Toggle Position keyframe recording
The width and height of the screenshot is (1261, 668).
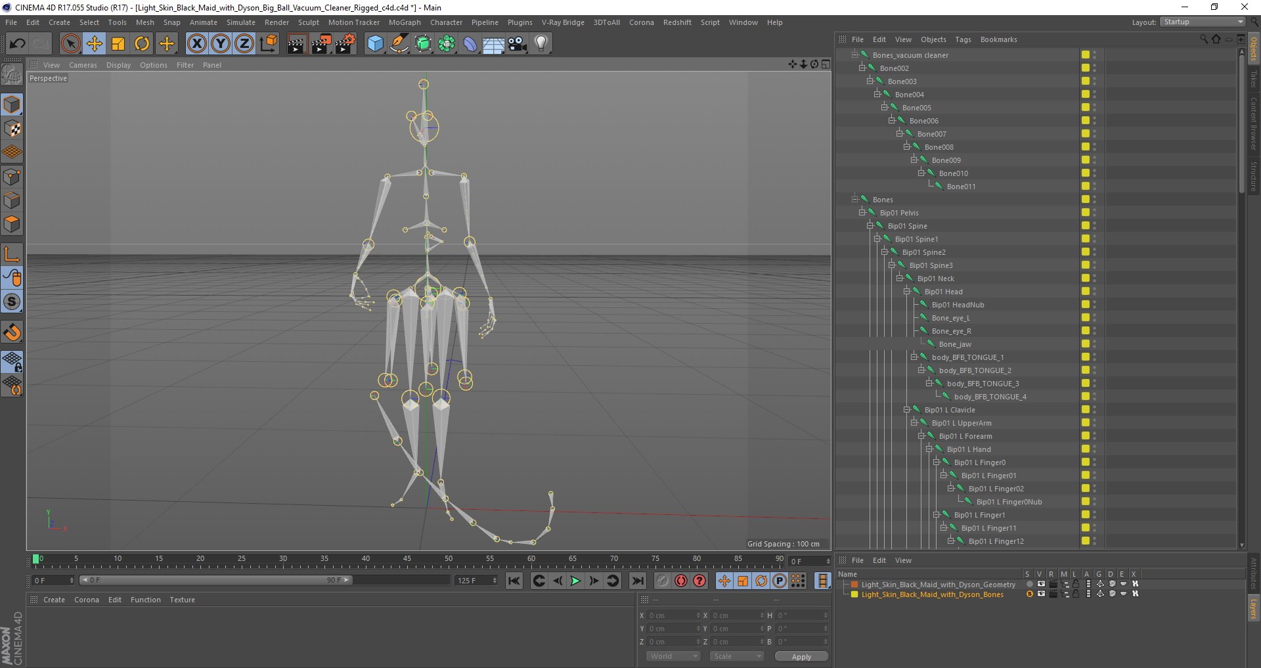724,581
